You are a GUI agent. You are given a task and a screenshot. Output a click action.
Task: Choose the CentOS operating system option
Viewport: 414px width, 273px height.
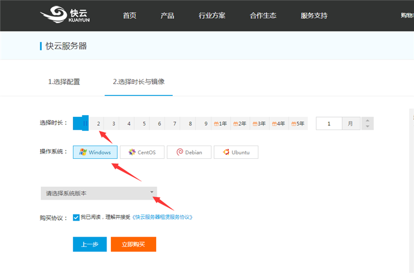click(x=142, y=152)
